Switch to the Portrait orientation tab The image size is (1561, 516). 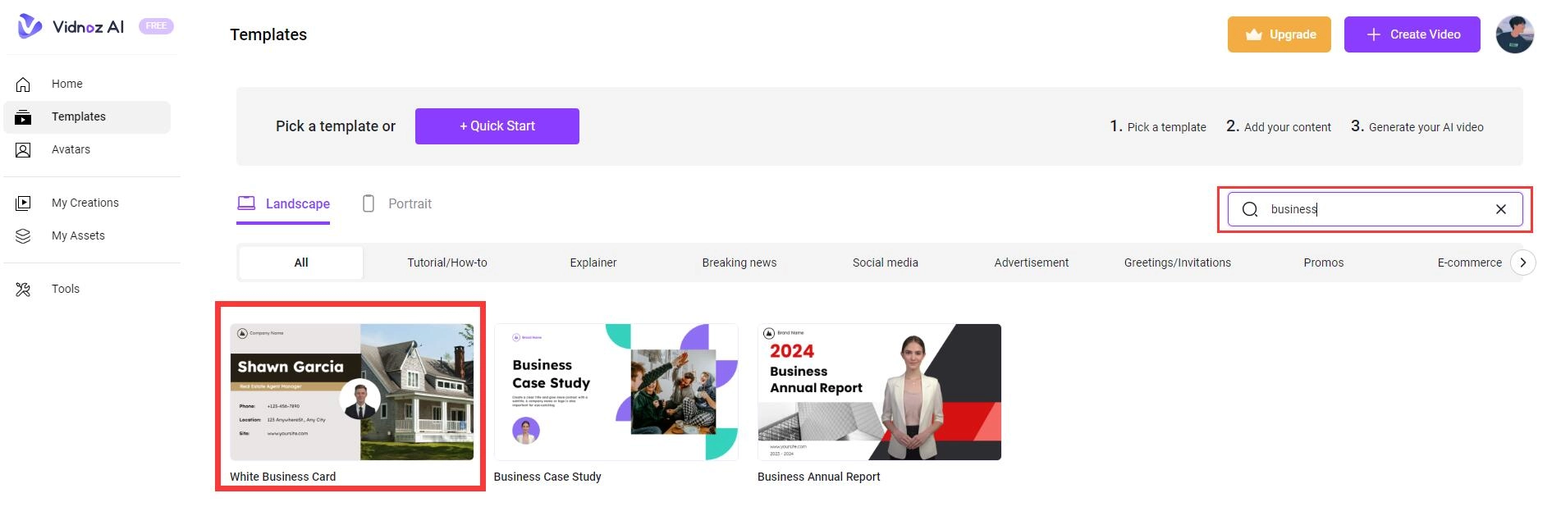[398, 203]
